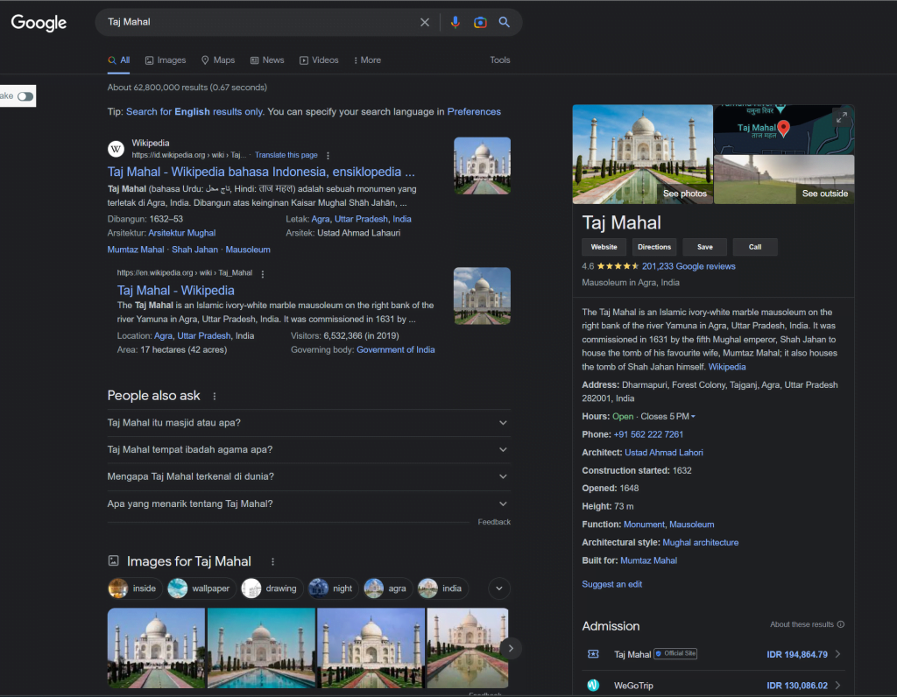The height and width of the screenshot is (697, 897).
Task: Click the Directions button
Action: coord(653,247)
